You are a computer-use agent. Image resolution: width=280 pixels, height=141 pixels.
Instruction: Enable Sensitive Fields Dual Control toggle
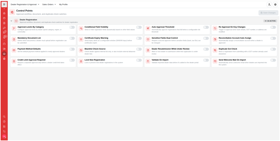coord(206,38)
